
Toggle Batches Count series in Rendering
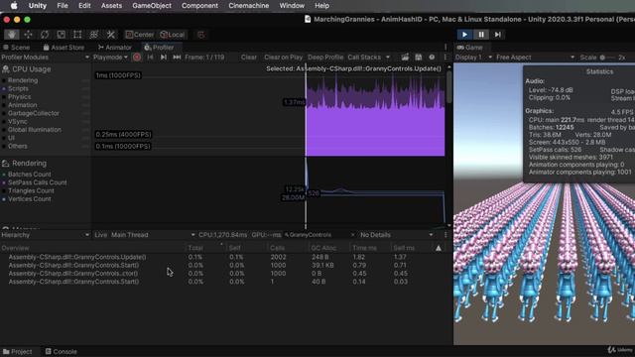coord(29,175)
